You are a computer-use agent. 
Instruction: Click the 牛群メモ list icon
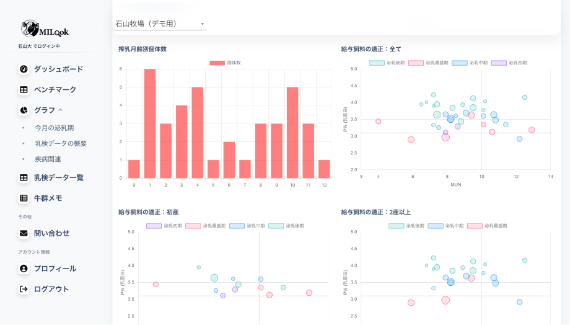click(x=24, y=198)
